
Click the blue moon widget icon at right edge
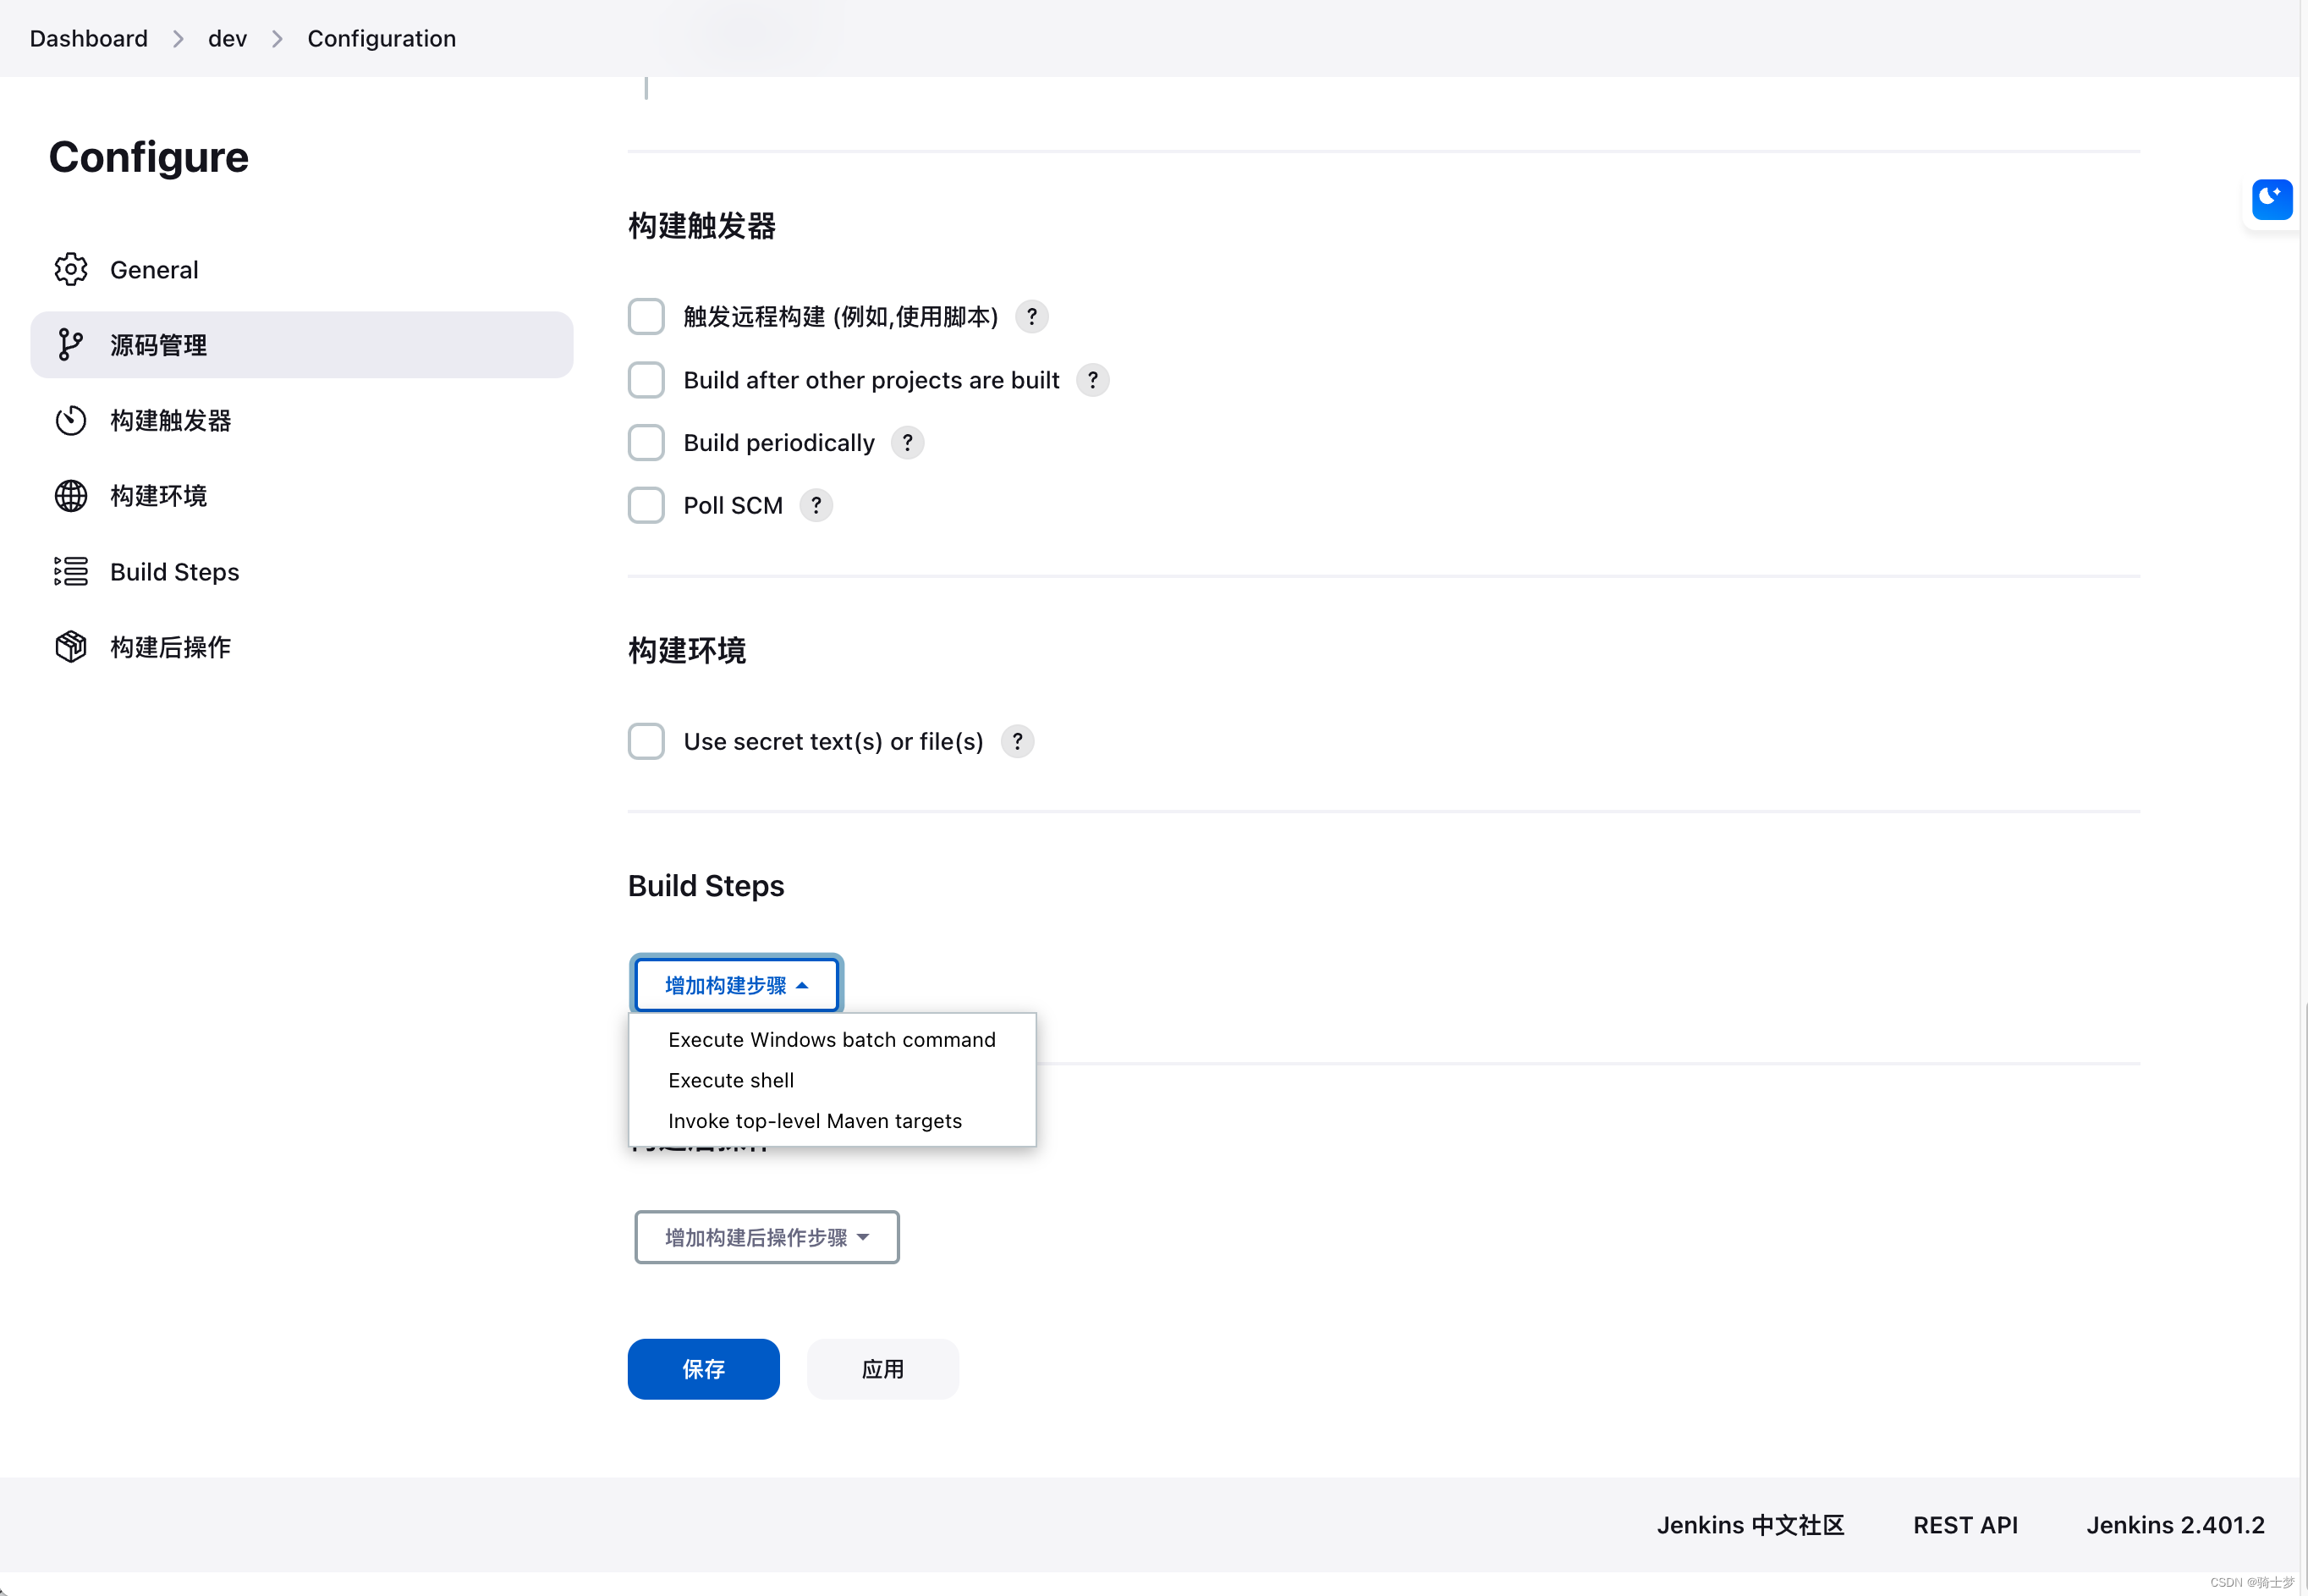[2272, 199]
